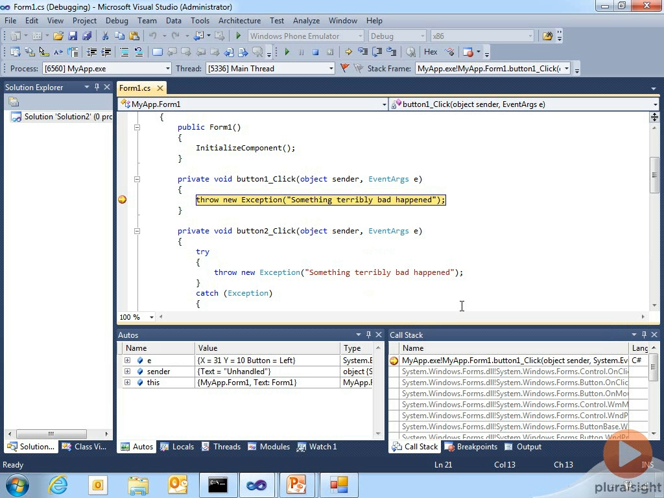Open the Architecture menu

[239, 20]
